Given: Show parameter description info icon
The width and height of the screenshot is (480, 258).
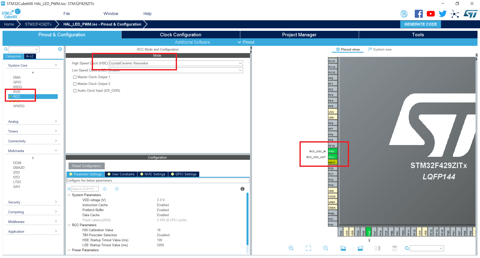Looking at the screenshot, I should point(242,189).
